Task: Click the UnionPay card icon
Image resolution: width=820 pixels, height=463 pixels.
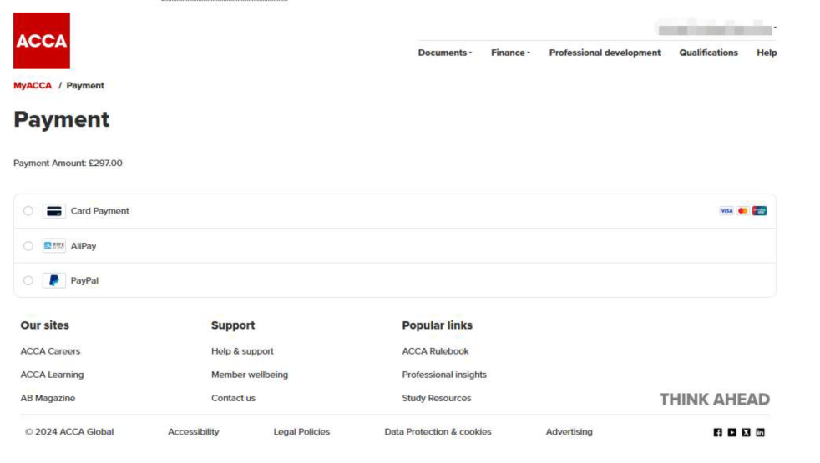Action: click(x=759, y=210)
